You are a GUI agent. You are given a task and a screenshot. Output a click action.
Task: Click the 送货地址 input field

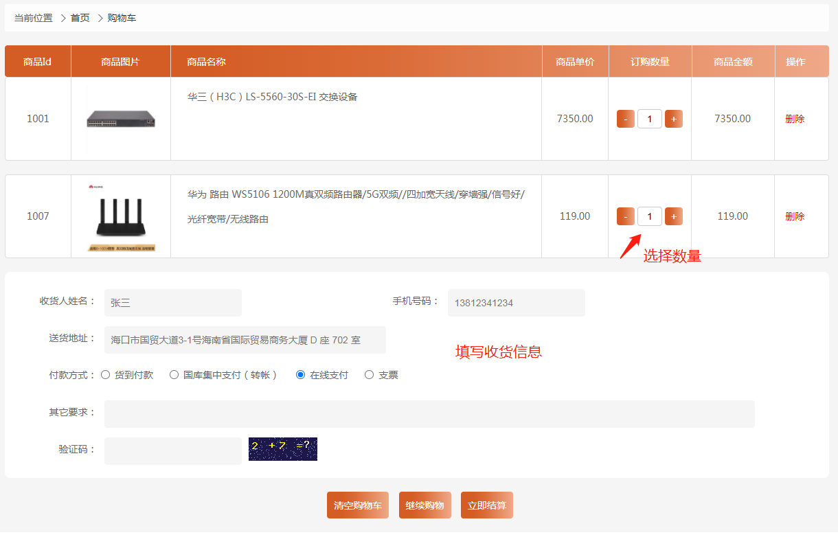[x=245, y=340]
